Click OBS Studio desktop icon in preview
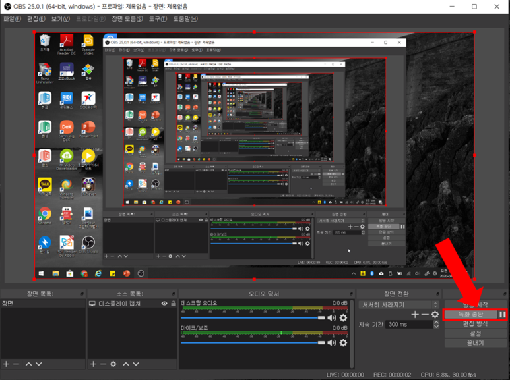510x380 pixels. 88,244
